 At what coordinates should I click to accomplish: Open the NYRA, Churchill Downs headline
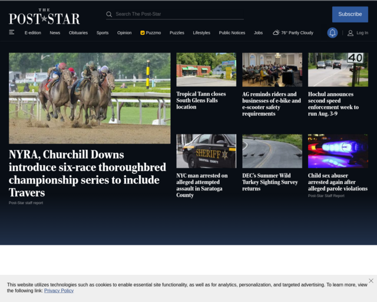pos(88,173)
